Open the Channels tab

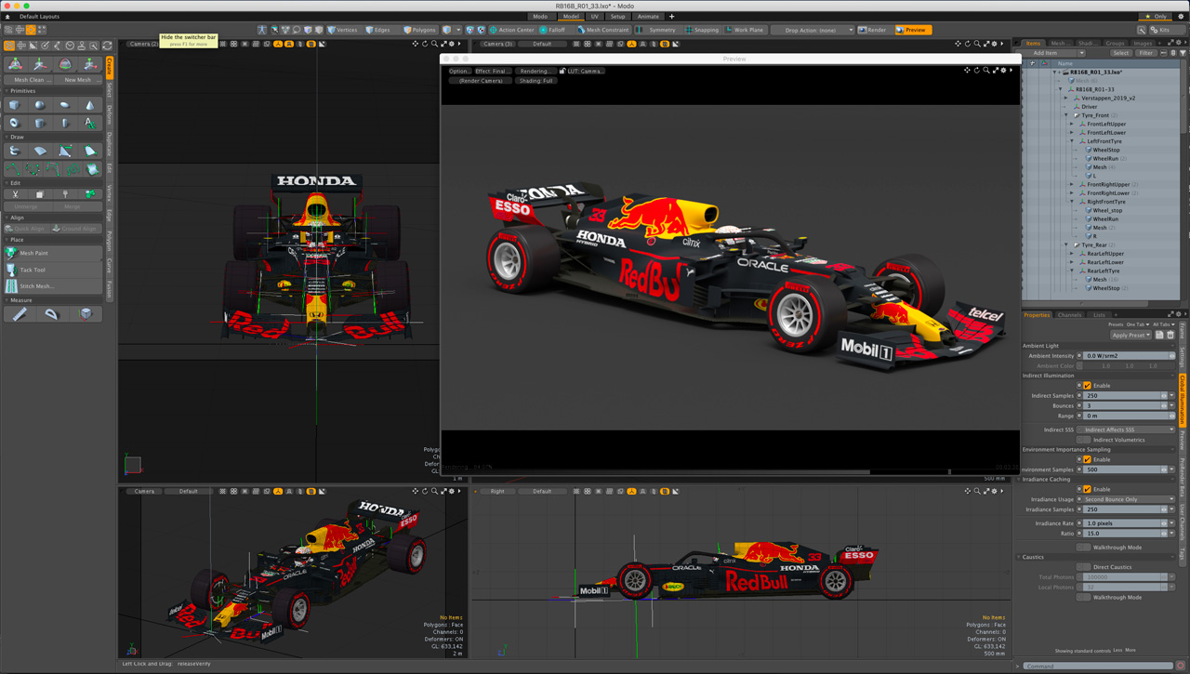(x=1069, y=315)
